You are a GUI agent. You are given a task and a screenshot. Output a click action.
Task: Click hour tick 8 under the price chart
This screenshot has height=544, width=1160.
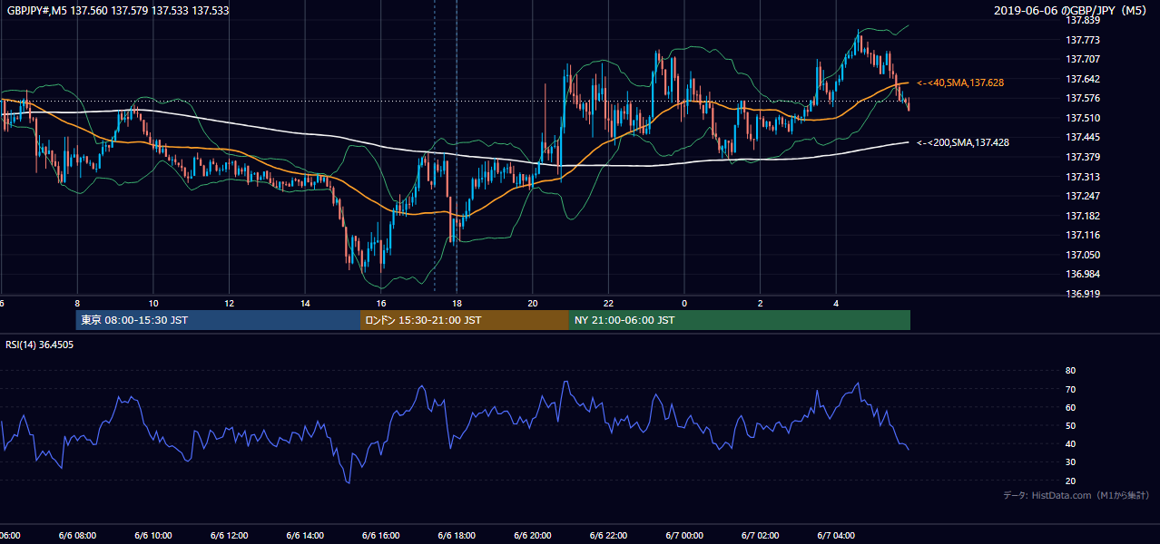[77, 303]
